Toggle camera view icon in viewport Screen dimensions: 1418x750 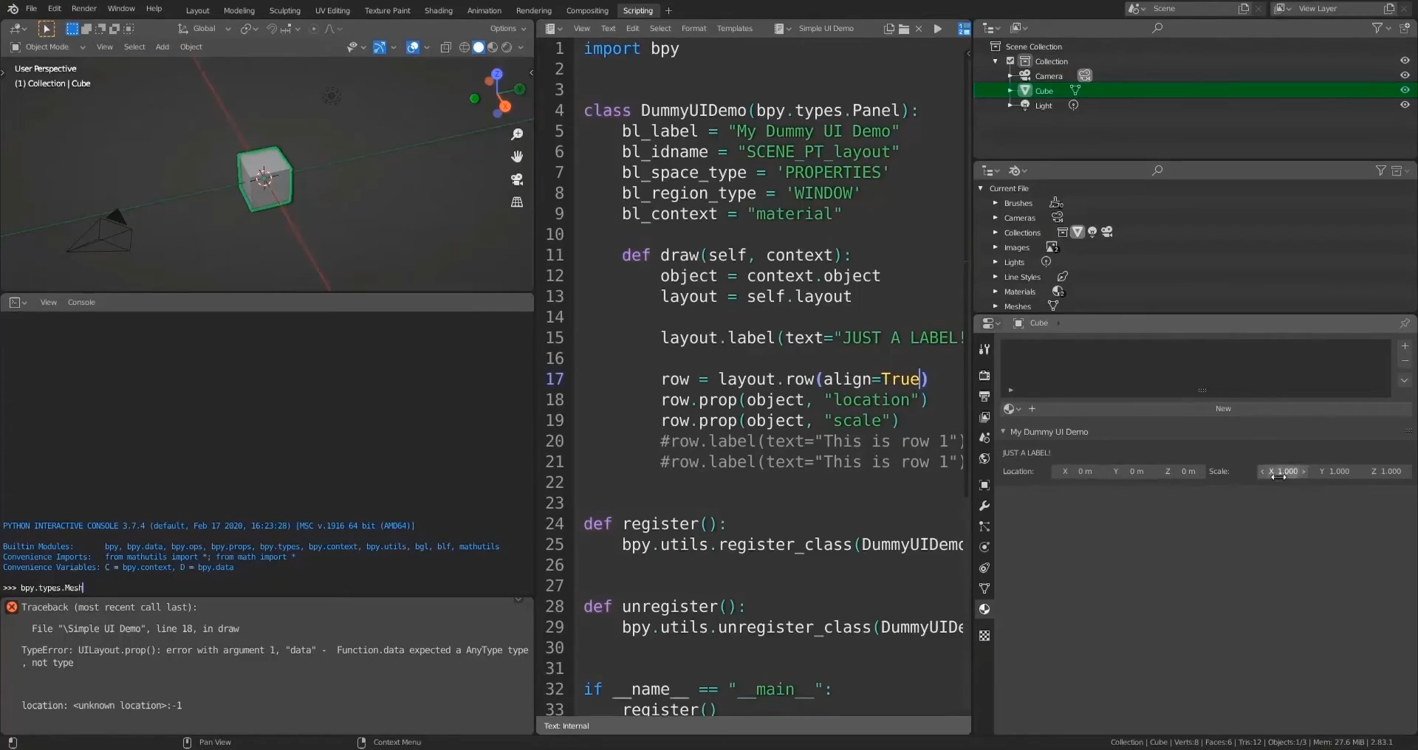tap(517, 179)
